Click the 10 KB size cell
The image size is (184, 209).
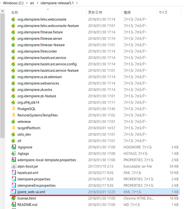pyautogui.click(x=174, y=173)
